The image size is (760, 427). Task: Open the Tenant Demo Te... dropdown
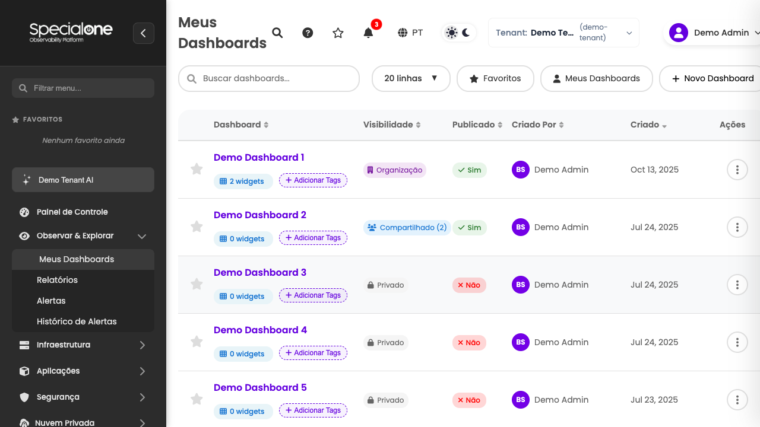click(563, 33)
